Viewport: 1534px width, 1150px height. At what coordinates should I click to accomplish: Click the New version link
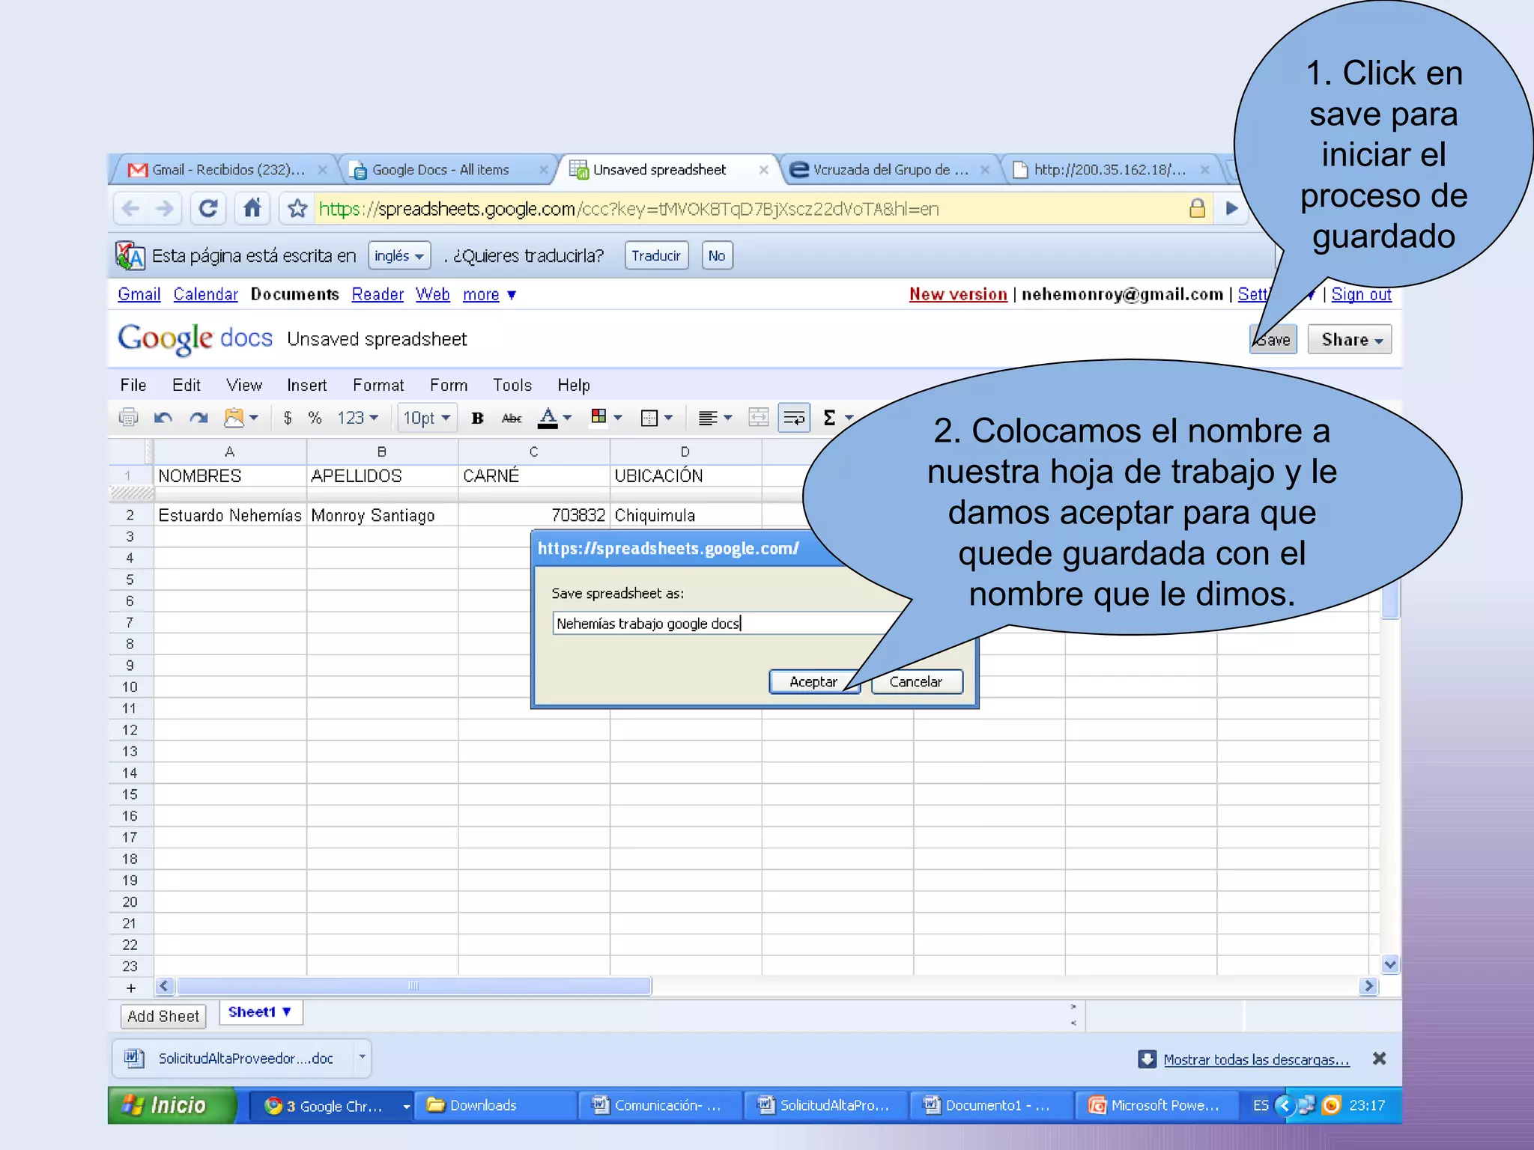[x=958, y=294]
